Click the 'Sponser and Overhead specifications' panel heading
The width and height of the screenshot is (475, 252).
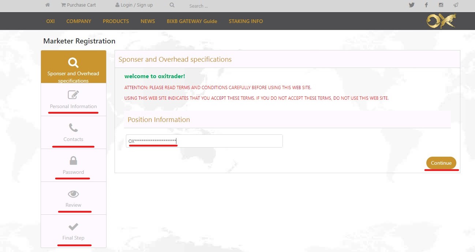point(175,59)
